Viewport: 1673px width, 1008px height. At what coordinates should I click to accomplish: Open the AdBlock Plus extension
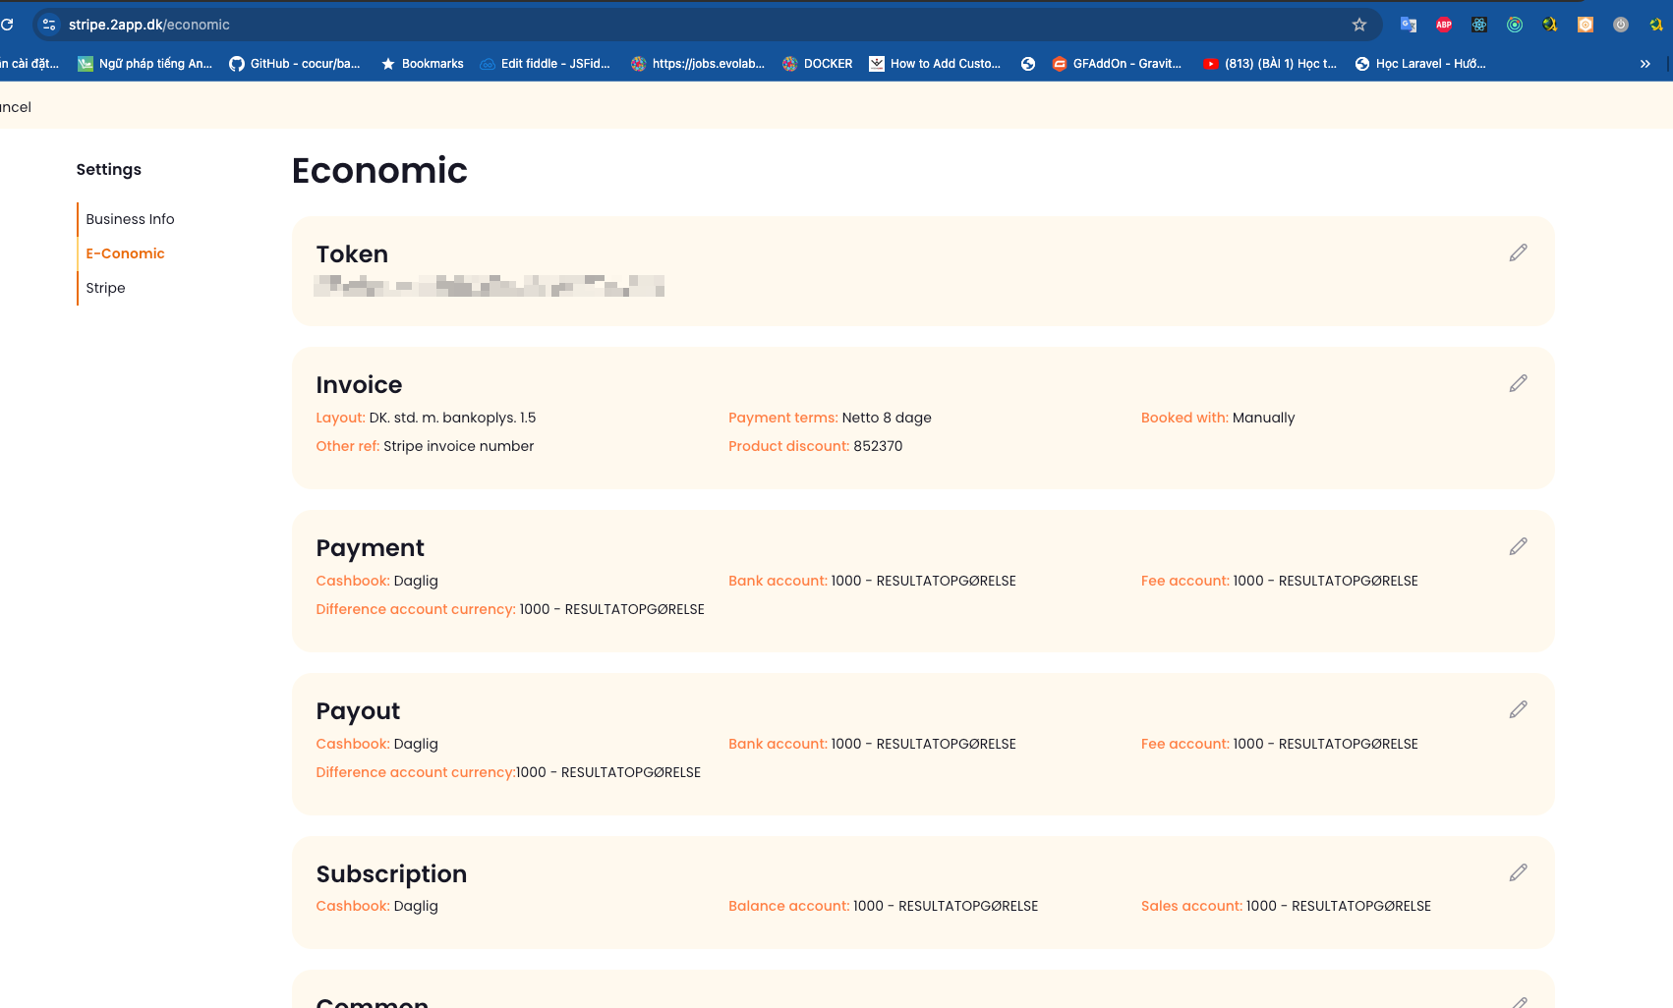(1444, 25)
